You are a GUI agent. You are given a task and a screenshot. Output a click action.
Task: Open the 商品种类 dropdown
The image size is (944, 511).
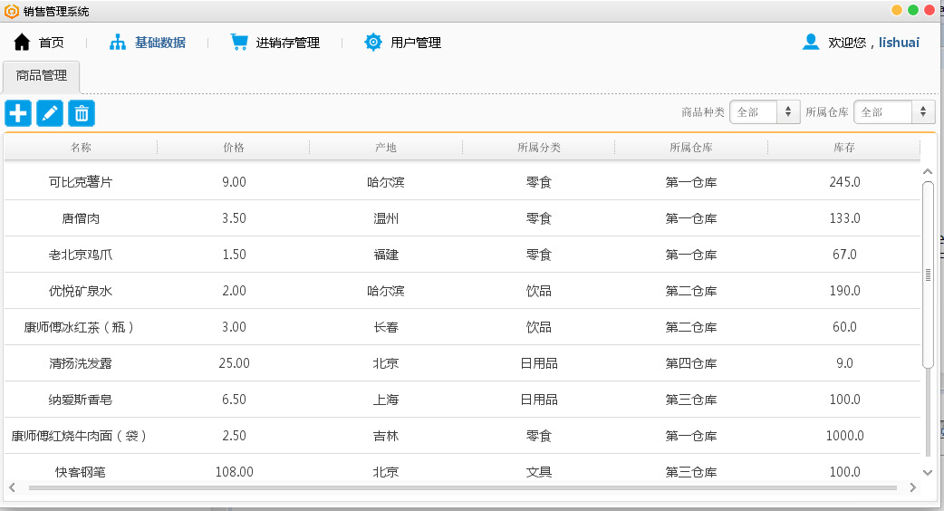pos(765,112)
